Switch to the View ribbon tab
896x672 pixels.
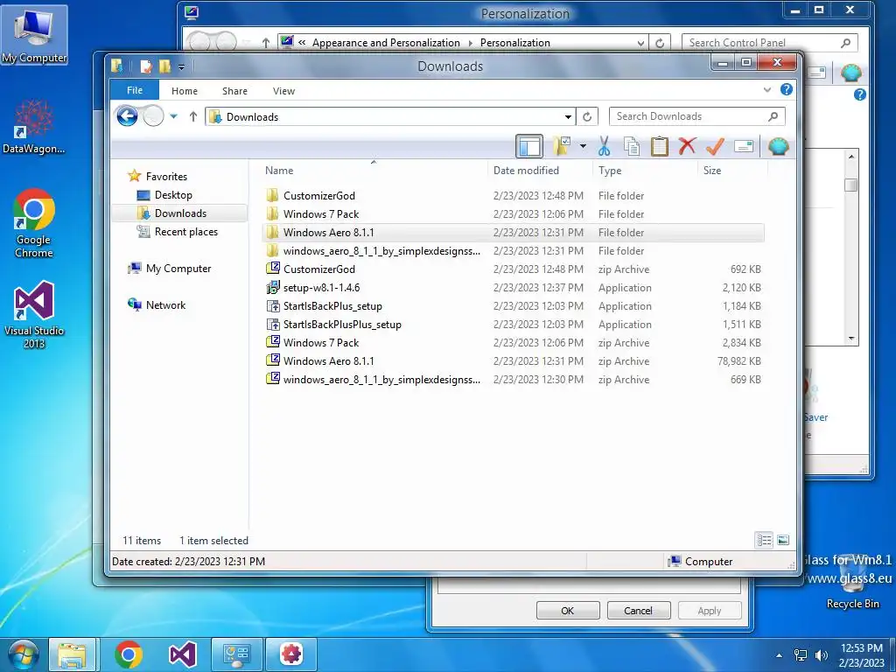pos(283,91)
